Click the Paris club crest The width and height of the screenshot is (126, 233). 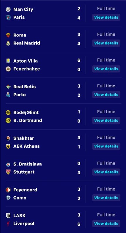tap(8, 17)
